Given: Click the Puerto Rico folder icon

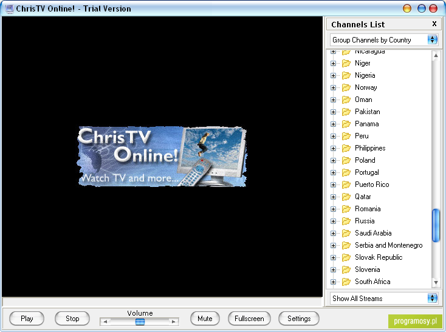Looking at the screenshot, I should pyautogui.click(x=346, y=185).
